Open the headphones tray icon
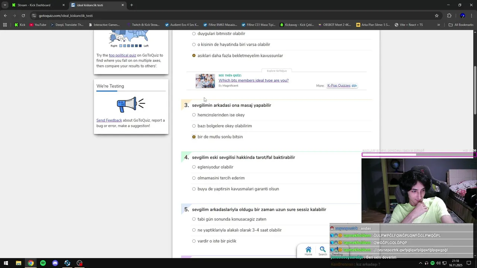 click(x=426, y=263)
